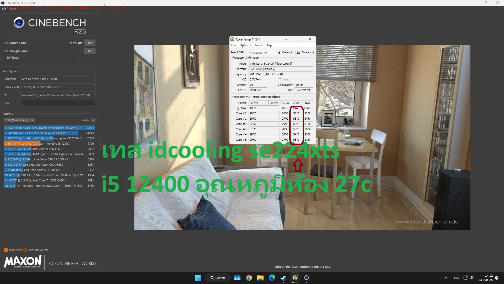This screenshot has width=504, height=284.
Task: Open the Cinebench File menu
Action: click(4, 9)
